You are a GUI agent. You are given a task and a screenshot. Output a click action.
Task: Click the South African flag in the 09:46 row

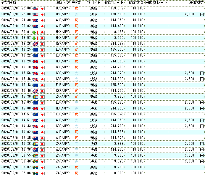(x=36, y=162)
